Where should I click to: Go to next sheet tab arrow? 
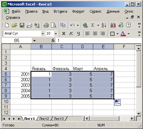(14, 119)
